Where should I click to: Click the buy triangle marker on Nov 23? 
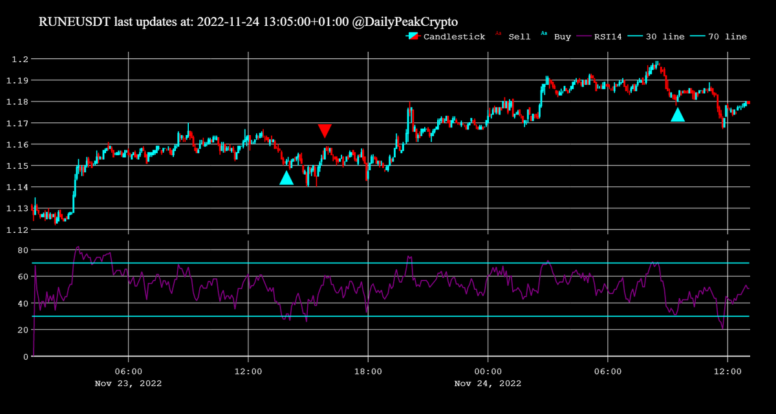point(286,178)
